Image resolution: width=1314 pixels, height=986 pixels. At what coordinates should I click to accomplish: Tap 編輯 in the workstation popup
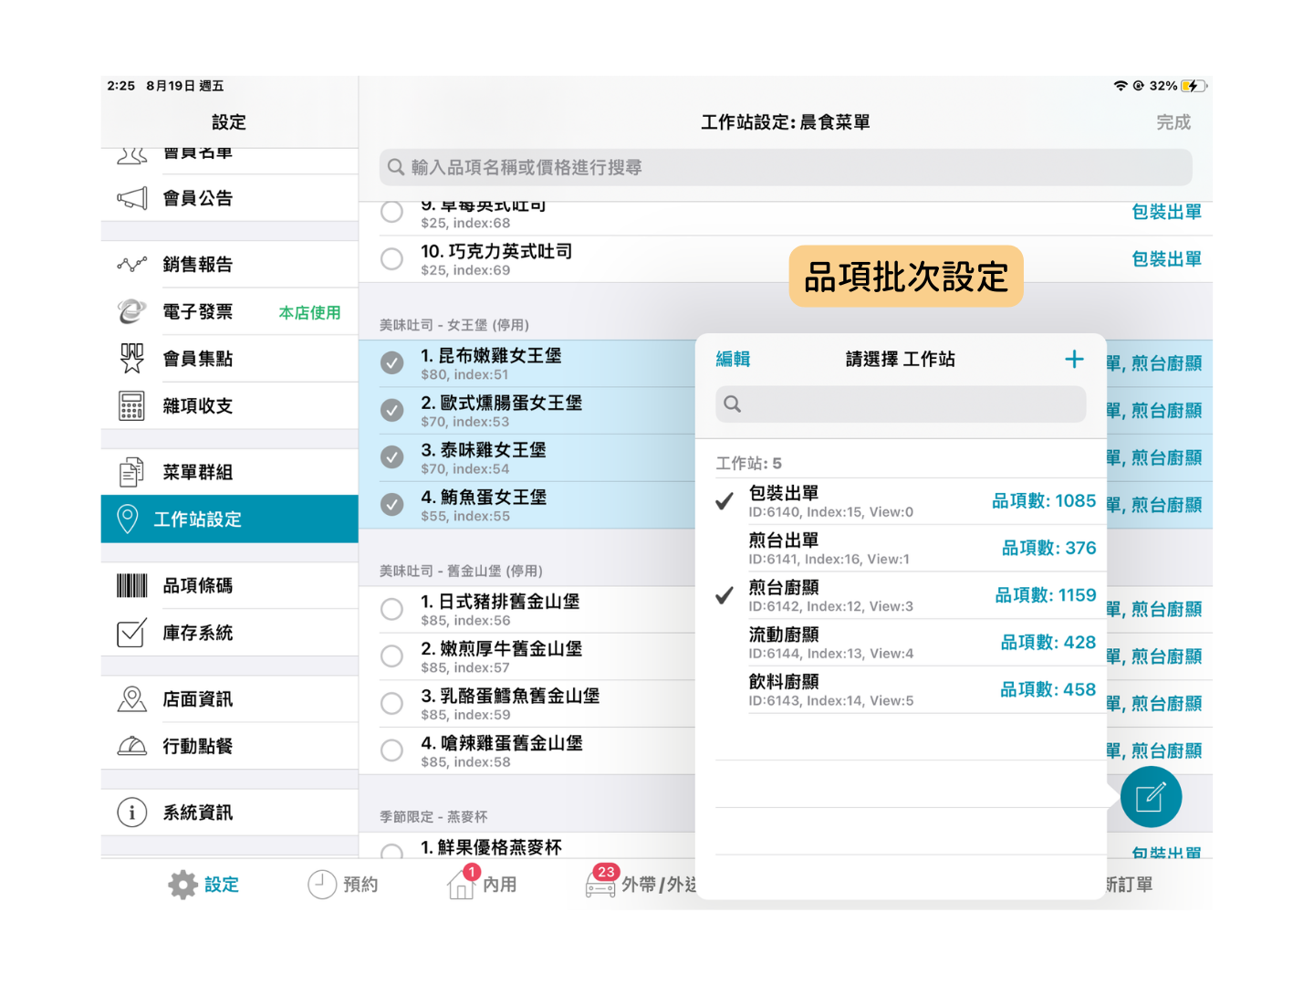(x=733, y=360)
